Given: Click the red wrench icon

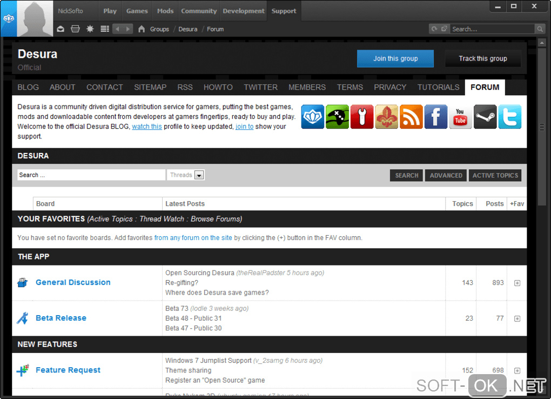Looking at the screenshot, I should click(x=362, y=117).
